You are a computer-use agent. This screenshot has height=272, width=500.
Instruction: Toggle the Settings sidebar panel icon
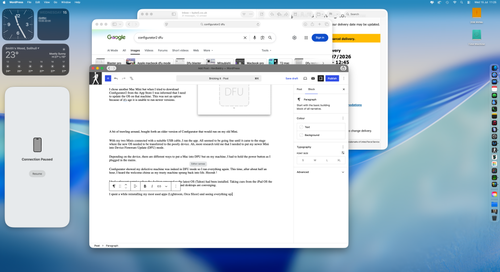tap(321, 78)
